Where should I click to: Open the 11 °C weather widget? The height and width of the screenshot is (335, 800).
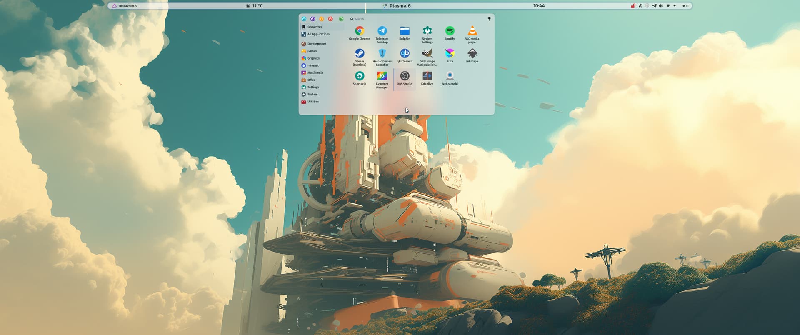(254, 6)
